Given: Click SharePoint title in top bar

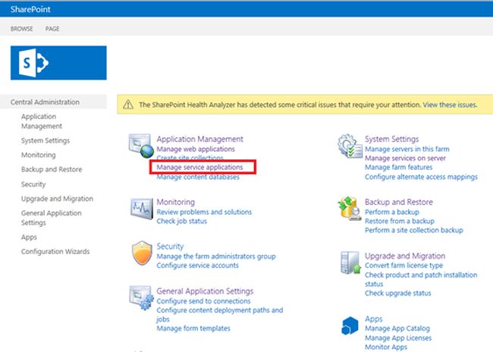Looking at the screenshot, I should point(30,9).
